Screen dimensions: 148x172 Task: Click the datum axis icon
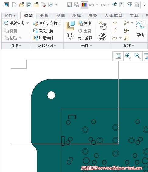[x=115, y=31]
